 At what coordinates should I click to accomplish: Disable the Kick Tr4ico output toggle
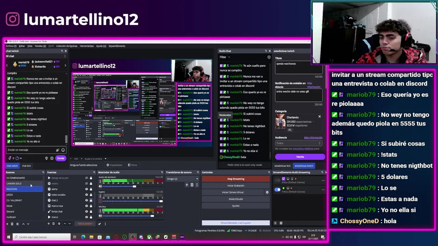click(278, 189)
